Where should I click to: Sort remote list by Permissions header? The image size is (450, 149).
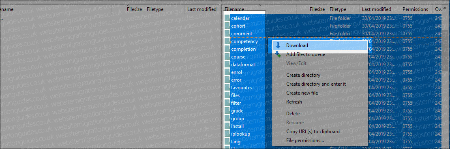415,9
